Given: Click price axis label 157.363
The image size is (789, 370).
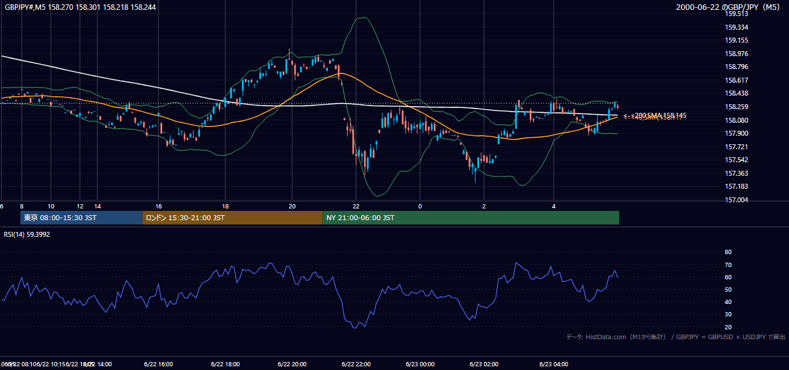Looking at the screenshot, I should [x=737, y=173].
